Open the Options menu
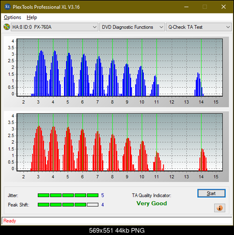 pos(12,17)
